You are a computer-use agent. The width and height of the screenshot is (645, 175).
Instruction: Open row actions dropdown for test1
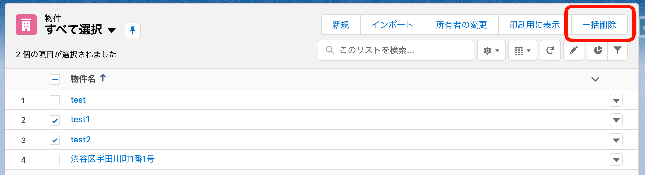coord(616,120)
